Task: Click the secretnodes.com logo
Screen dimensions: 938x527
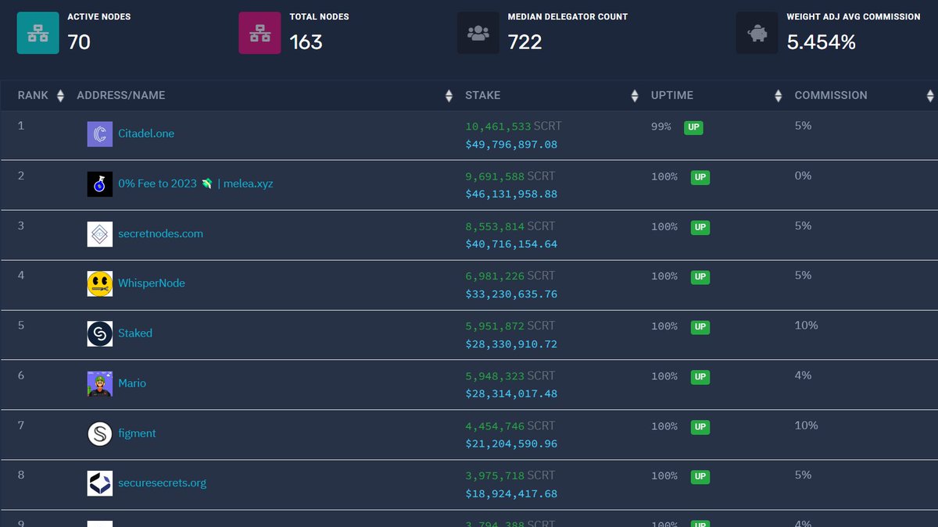Action: (100, 234)
